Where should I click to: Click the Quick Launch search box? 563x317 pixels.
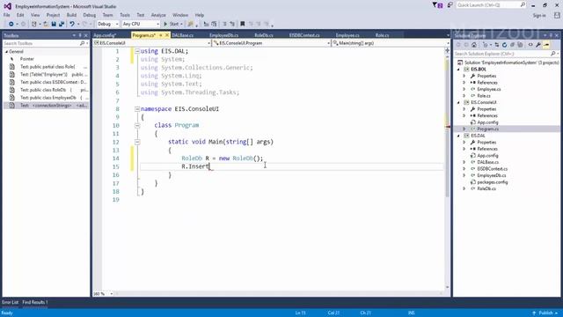pos(491,5)
